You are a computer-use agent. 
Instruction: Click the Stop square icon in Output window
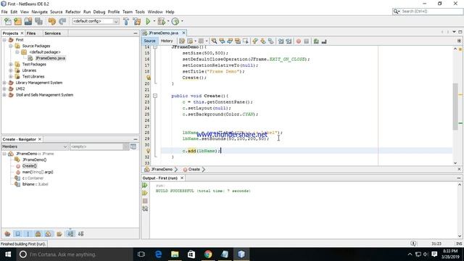click(145, 201)
